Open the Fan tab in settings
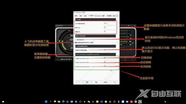 click(x=81, y=16)
